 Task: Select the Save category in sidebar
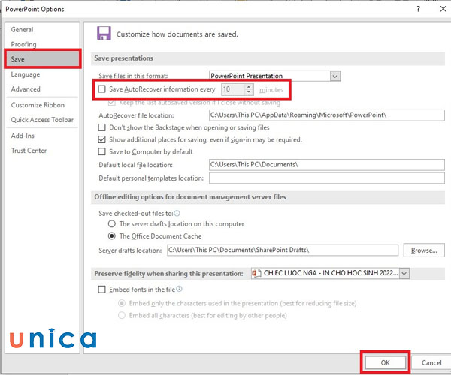(43, 59)
